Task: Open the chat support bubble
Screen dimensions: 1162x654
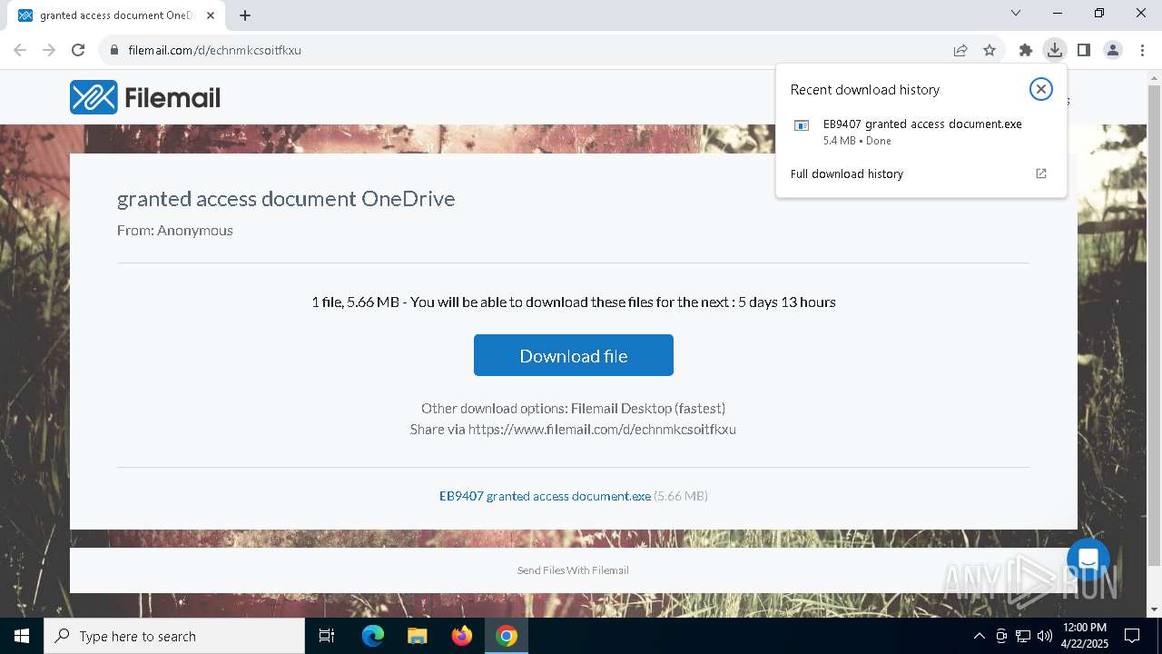Action: (x=1088, y=560)
